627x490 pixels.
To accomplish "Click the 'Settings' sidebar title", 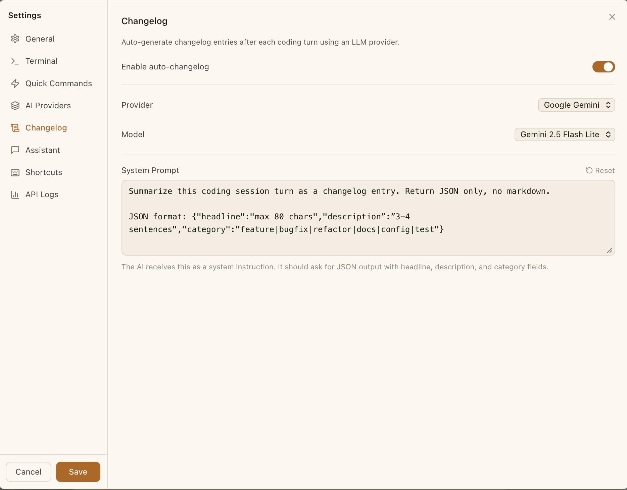I will (x=25, y=15).
